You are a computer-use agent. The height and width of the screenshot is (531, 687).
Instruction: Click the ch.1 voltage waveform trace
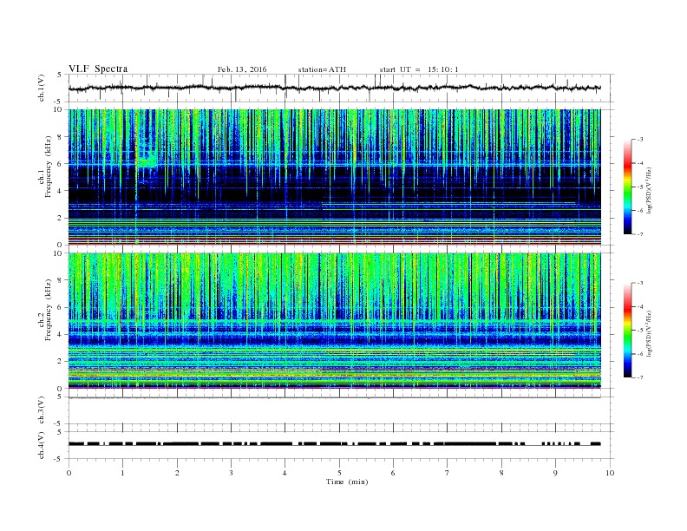tap(334, 88)
